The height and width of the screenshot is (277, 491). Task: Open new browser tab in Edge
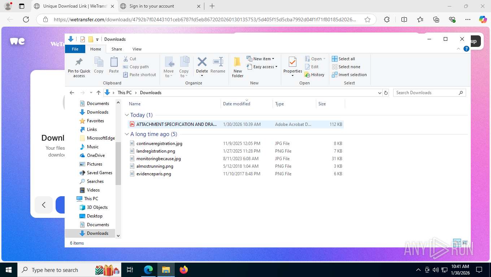tap(212, 6)
